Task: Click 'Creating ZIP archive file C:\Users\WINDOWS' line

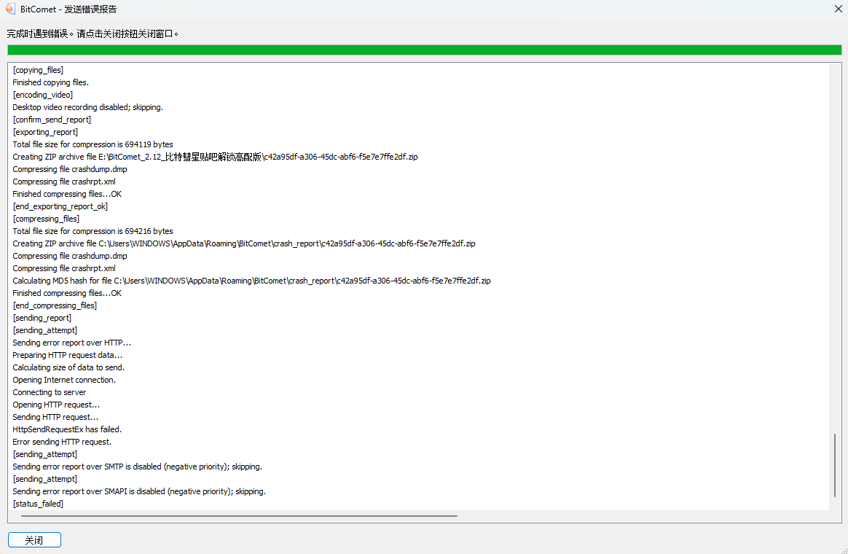Action: click(244, 244)
